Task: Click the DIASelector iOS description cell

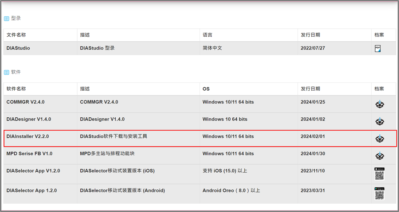Action: 117,171
